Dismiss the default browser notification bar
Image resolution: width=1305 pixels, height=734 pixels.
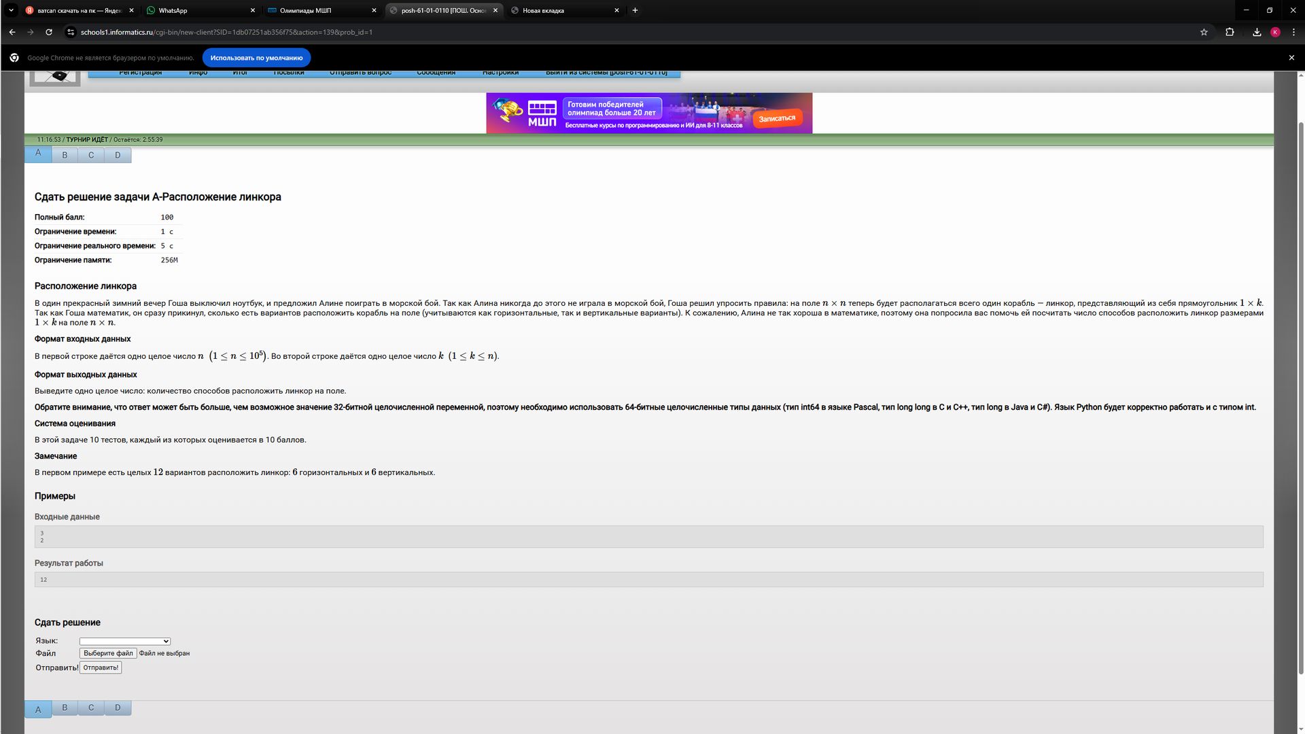[x=1291, y=58]
